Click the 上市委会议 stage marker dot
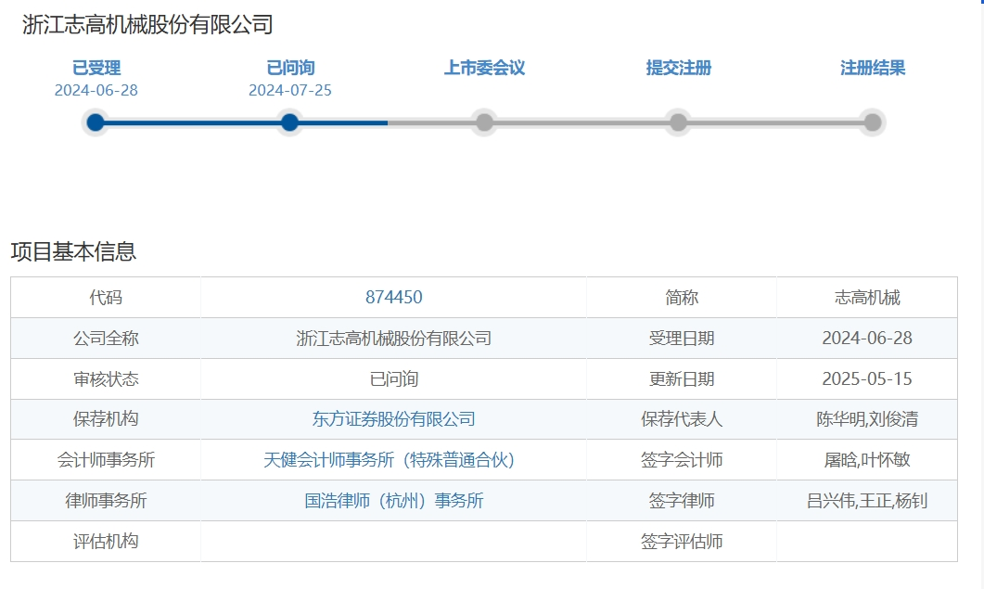984x589 pixels. click(484, 122)
